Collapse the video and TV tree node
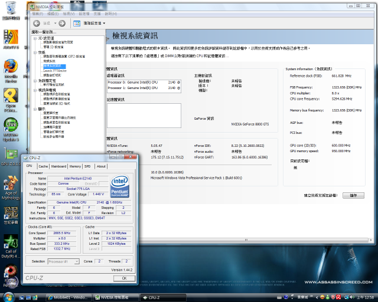 pyautogui.click(x=35, y=90)
